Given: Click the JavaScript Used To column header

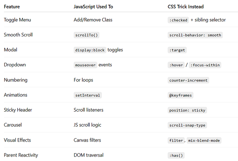Looking at the screenshot, I should tap(93, 7).
